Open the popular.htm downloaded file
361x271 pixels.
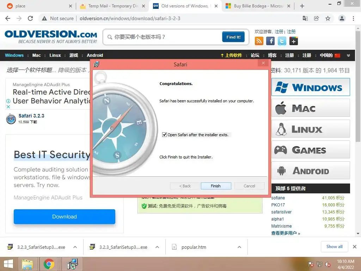point(194,247)
